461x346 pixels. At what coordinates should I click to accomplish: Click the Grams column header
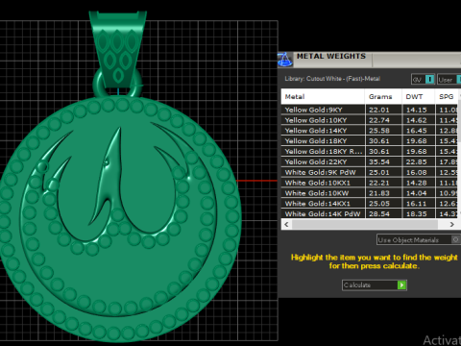383,96
